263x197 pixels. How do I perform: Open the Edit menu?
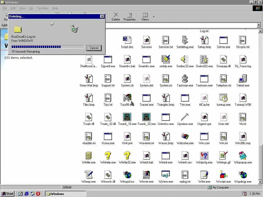(13, 8)
